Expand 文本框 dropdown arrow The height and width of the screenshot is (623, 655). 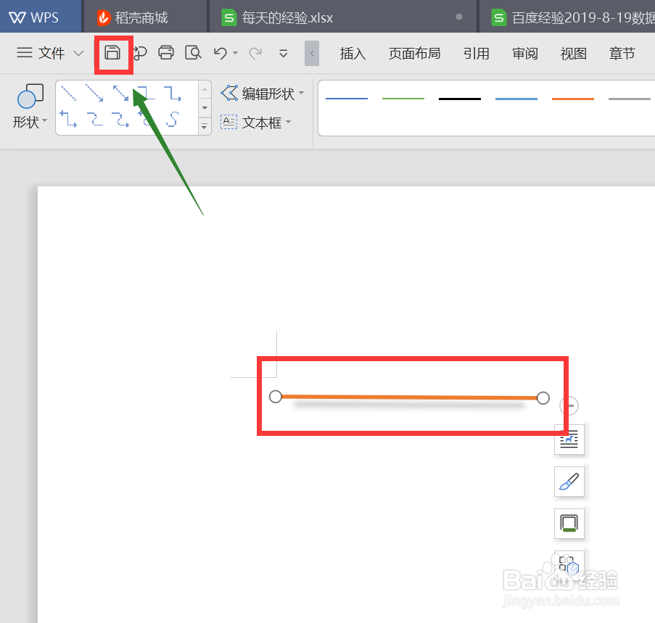coord(288,122)
